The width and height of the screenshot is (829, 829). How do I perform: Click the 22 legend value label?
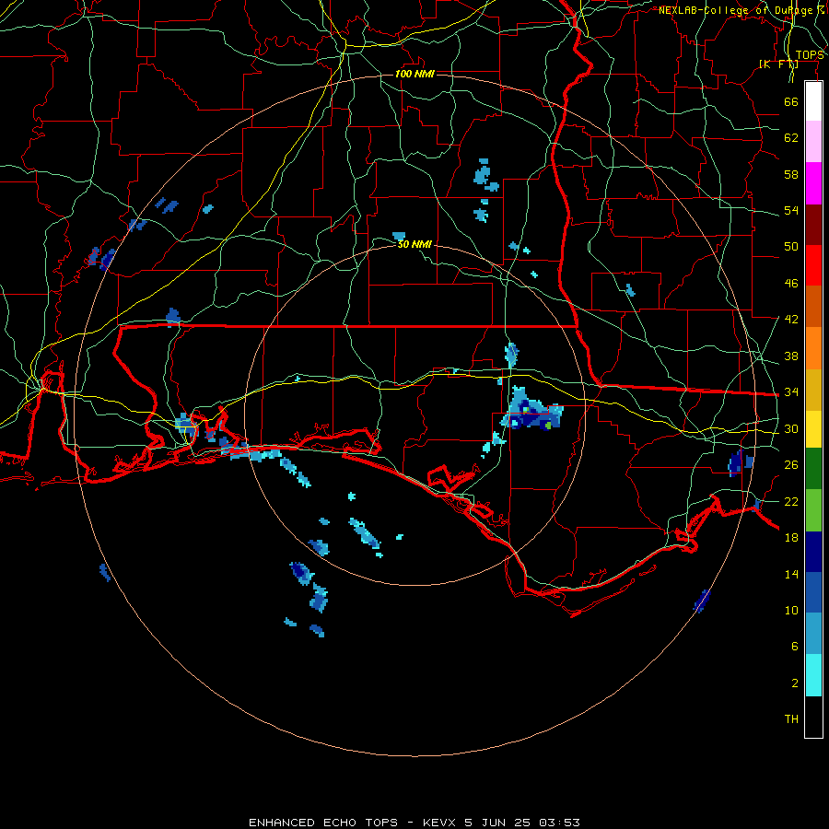coord(791,501)
